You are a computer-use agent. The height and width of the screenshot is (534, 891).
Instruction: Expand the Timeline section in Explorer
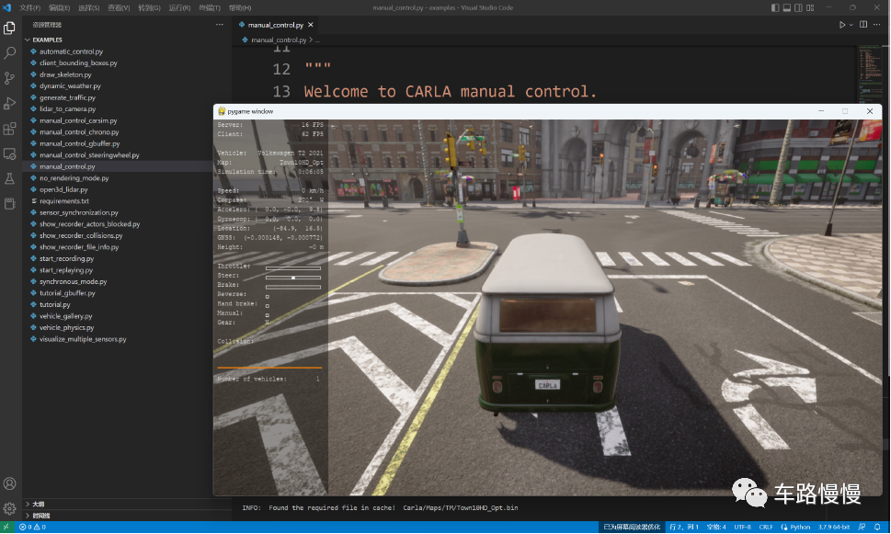(38, 516)
